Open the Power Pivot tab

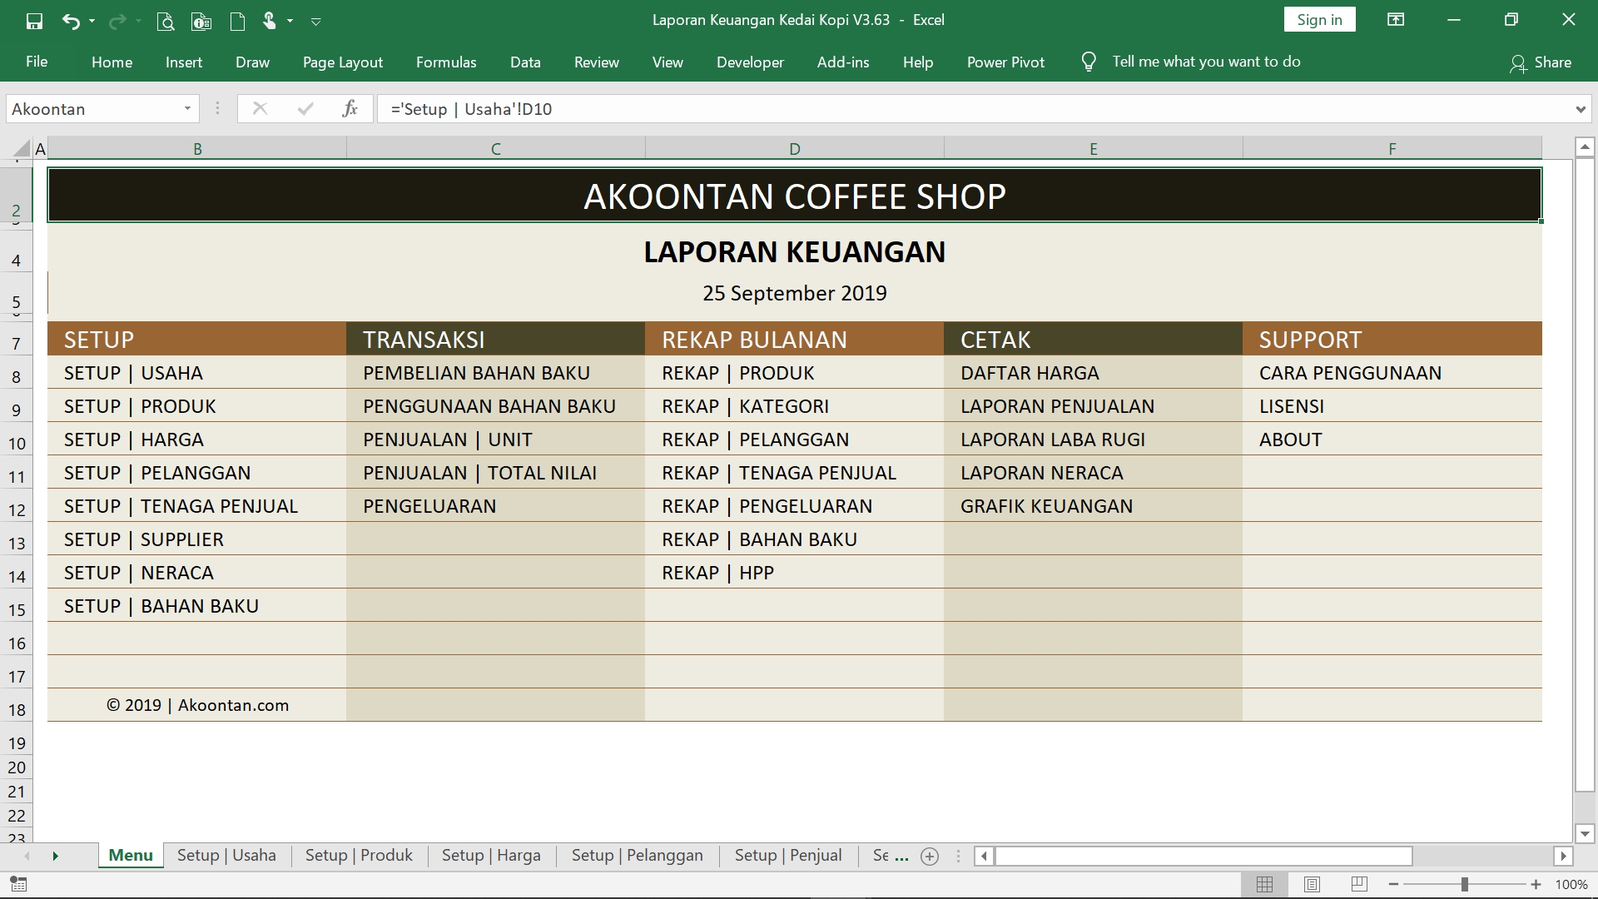(x=1005, y=62)
